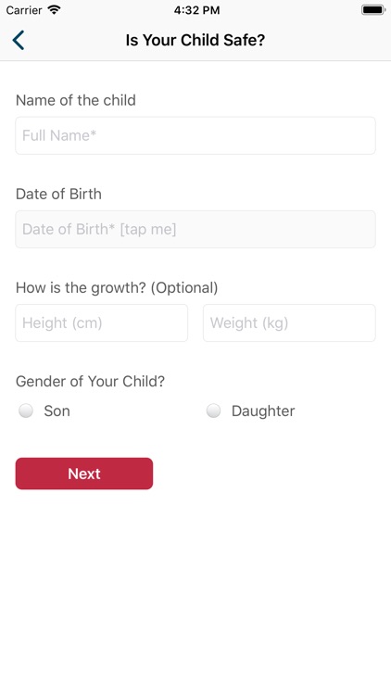This screenshot has width=391, height=695.
Task: Focus the Weight (kg) field
Action: coord(289,322)
